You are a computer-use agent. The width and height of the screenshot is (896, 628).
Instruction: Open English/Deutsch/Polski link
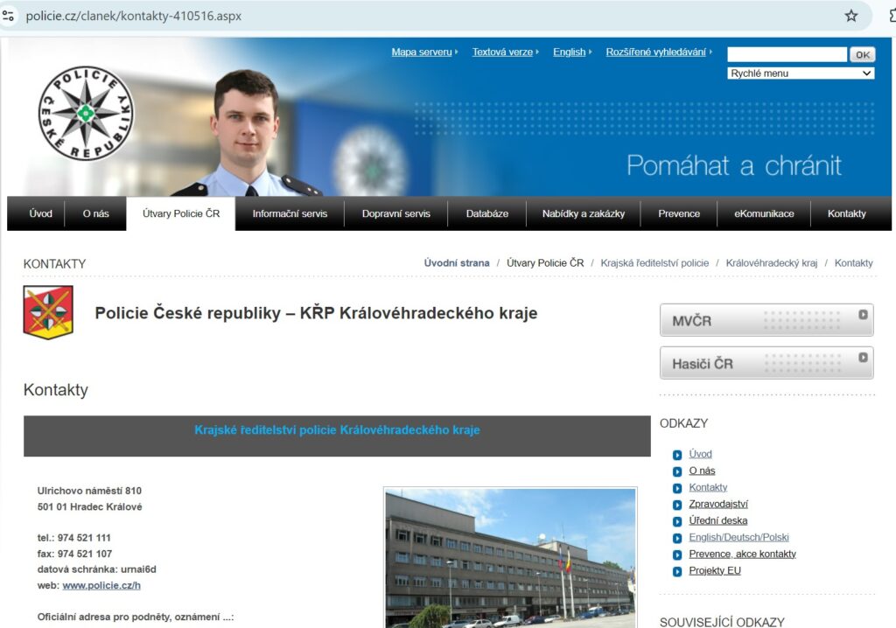point(738,537)
